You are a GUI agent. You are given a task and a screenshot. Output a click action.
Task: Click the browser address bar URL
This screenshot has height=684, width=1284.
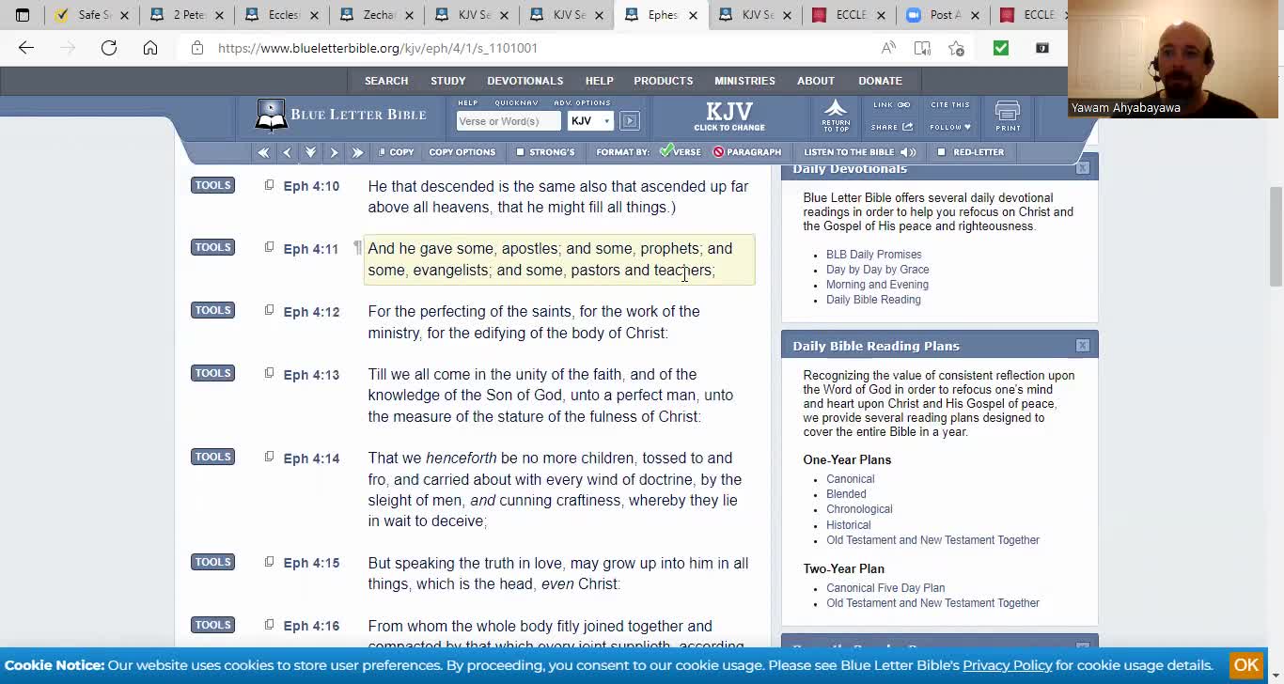pyautogui.click(x=378, y=48)
